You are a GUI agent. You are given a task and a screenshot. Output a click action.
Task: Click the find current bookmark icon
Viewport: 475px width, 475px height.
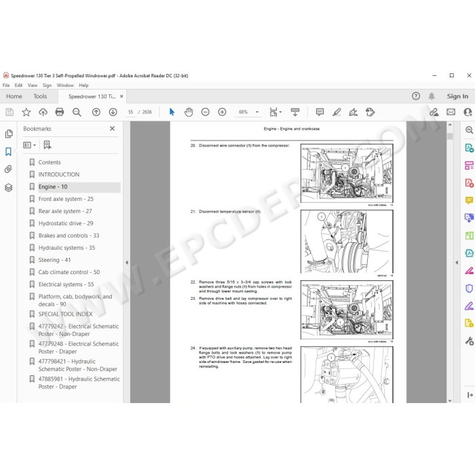[x=47, y=145]
